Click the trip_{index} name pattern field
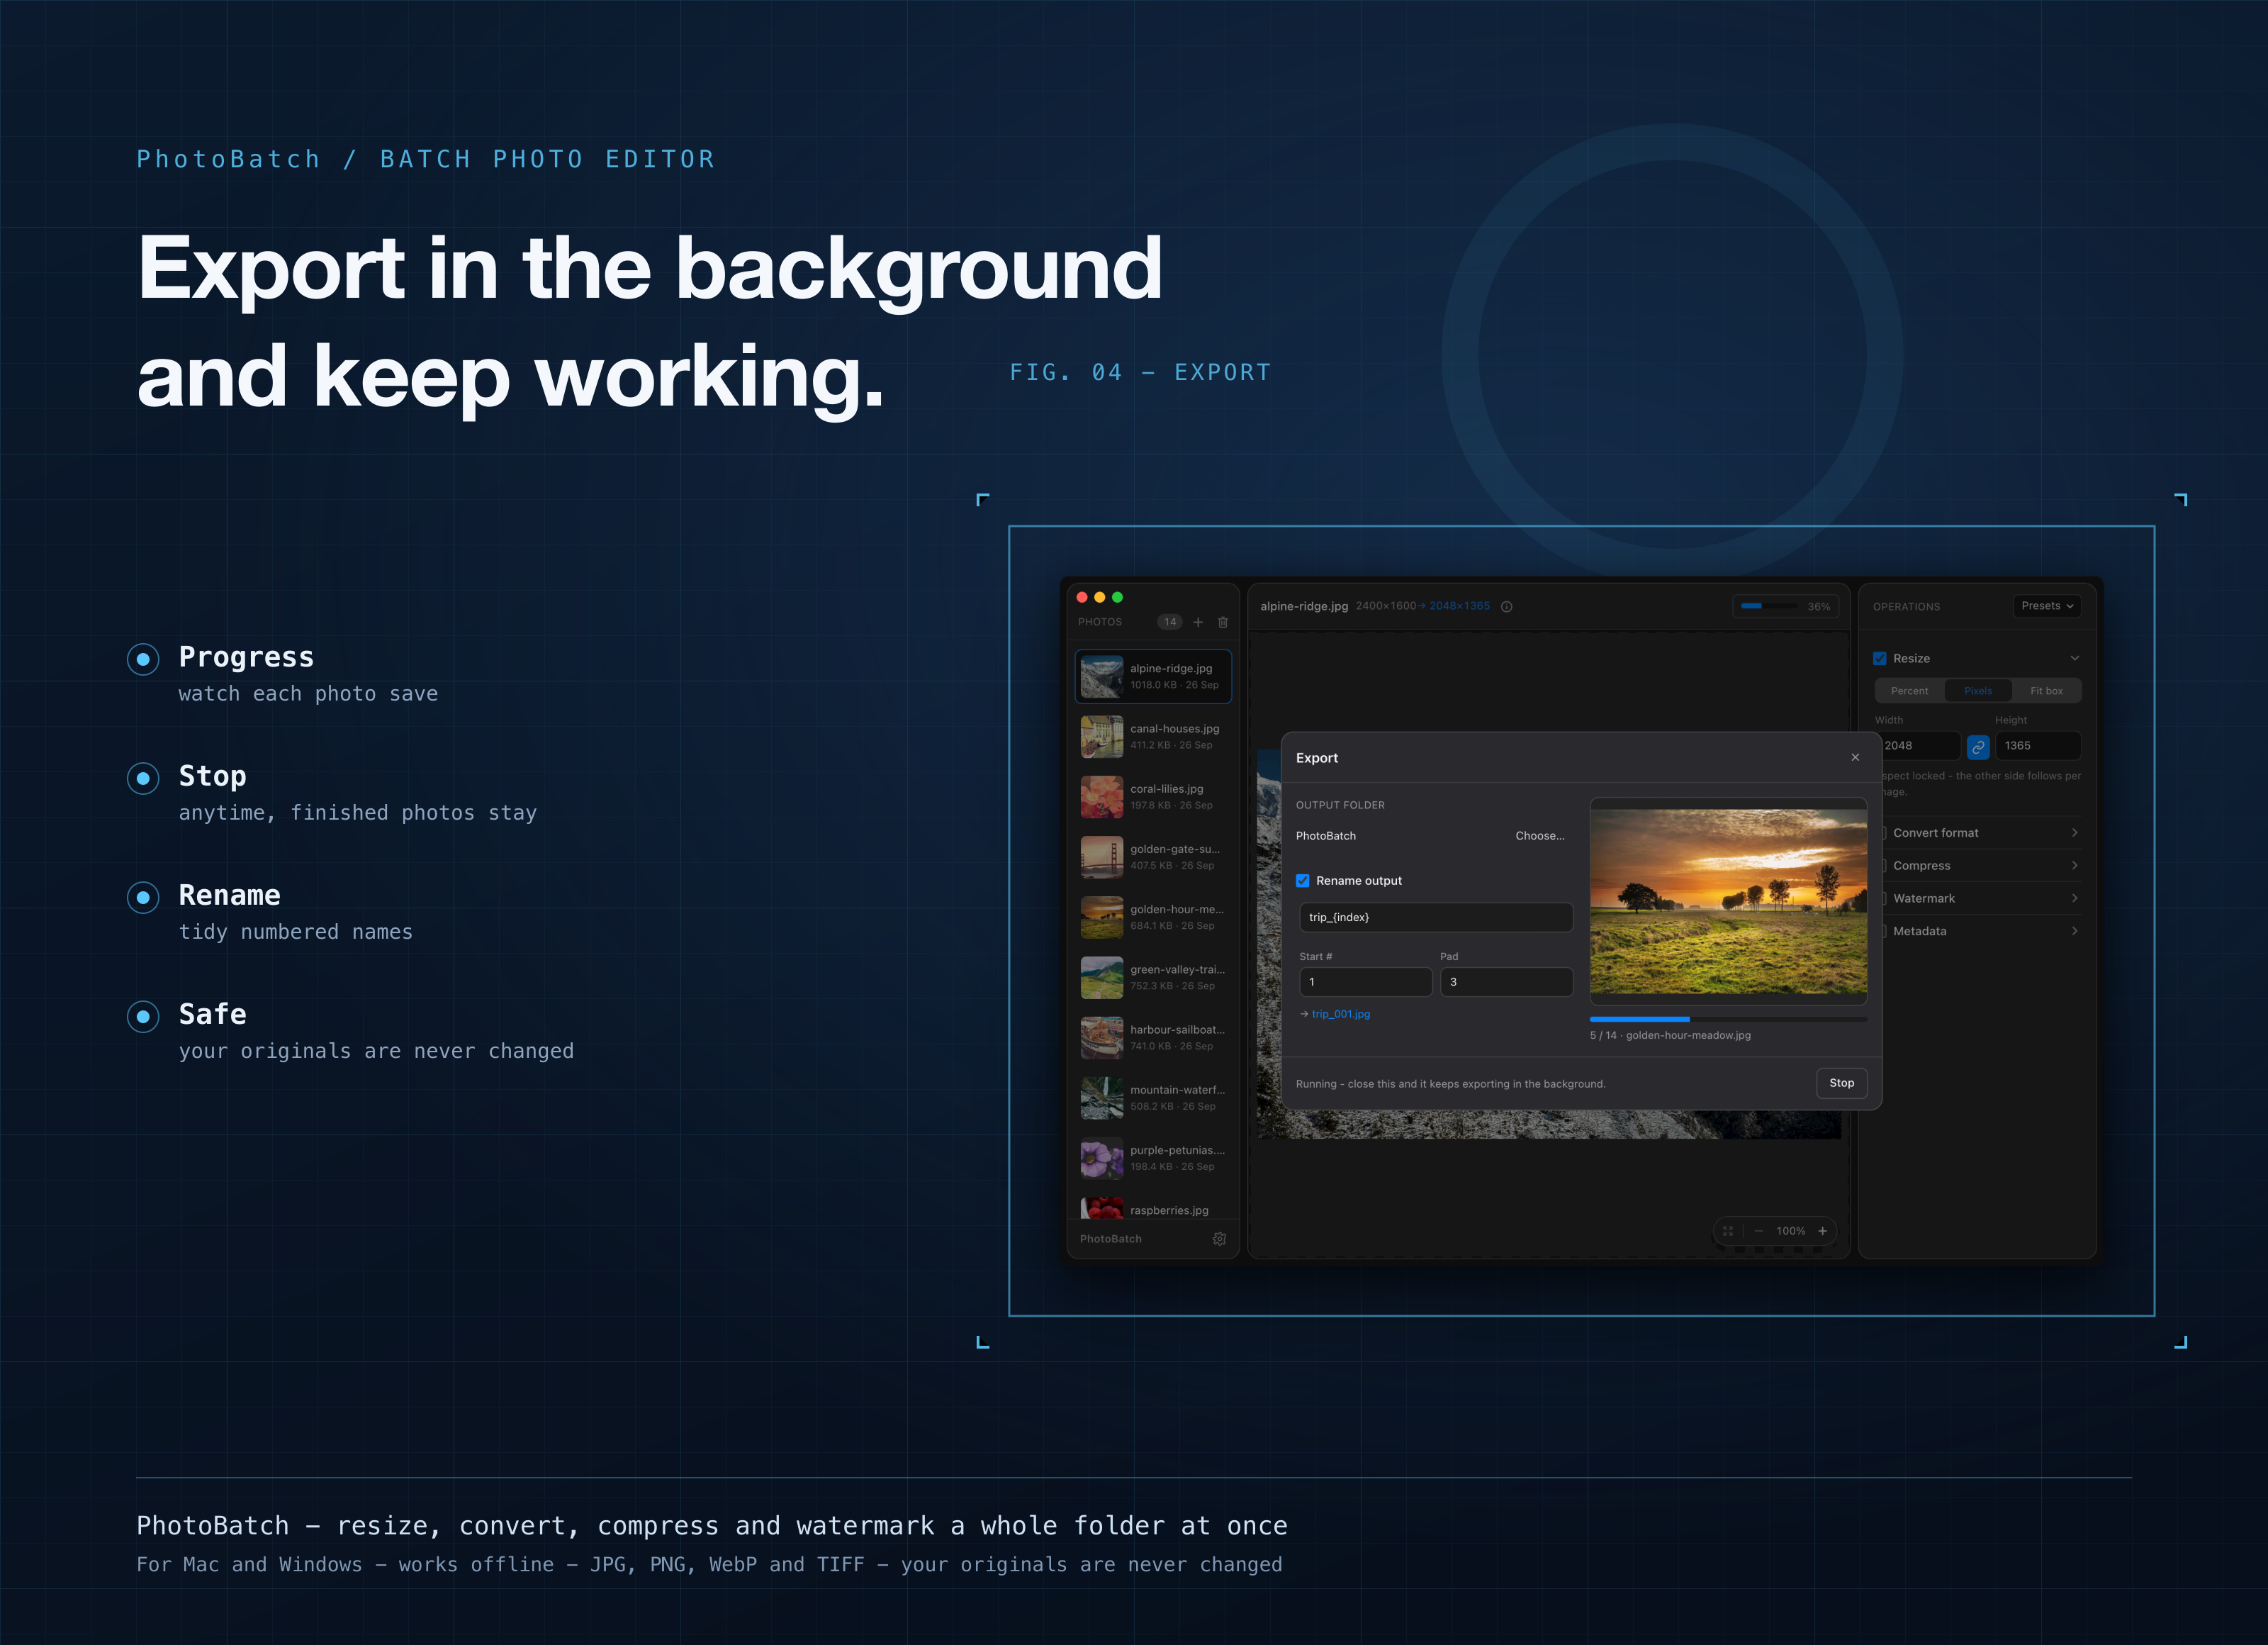This screenshot has width=2268, height=1645. (x=1435, y=918)
